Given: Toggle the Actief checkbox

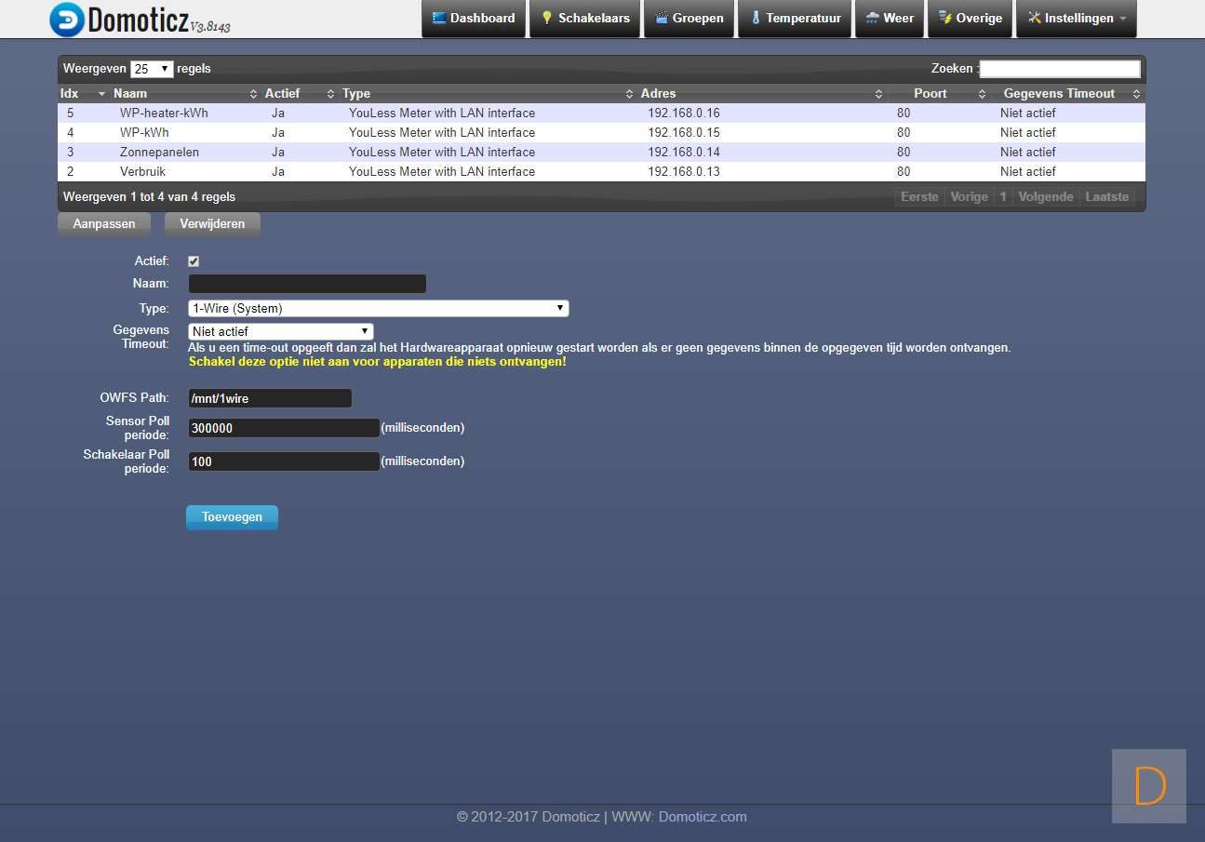Looking at the screenshot, I should tap(194, 261).
